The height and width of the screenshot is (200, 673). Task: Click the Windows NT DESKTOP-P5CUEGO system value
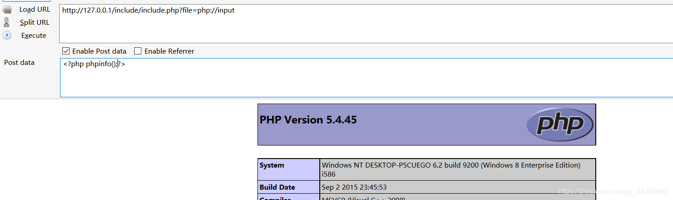pyautogui.click(x=451, y=169)
